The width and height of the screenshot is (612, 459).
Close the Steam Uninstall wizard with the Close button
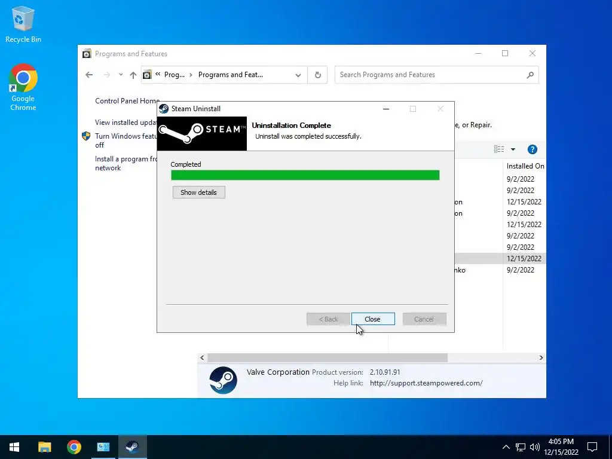pyautogui.click(x=373, y=319)
